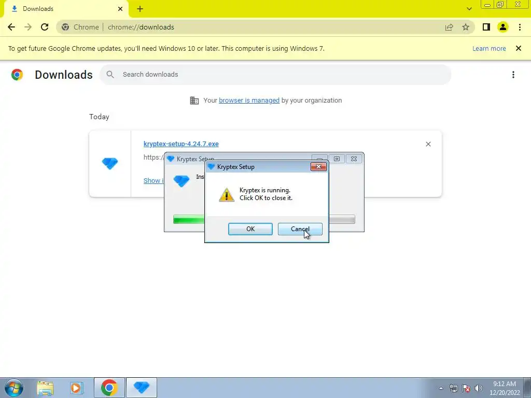
Task: Close the Kryptex Setup warning dialog
Action: click(318, 166)
